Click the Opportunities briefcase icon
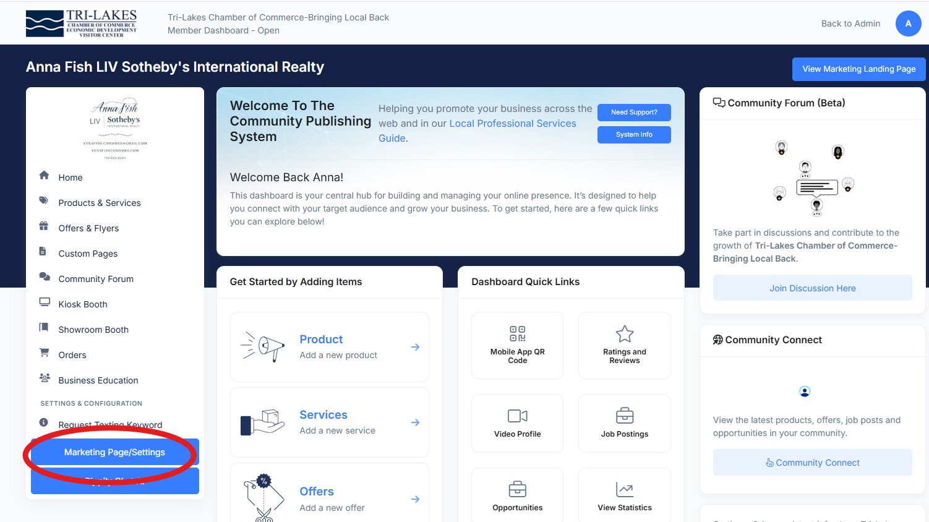929x522 pixels. pyautogui.click(x=518, y=489)
